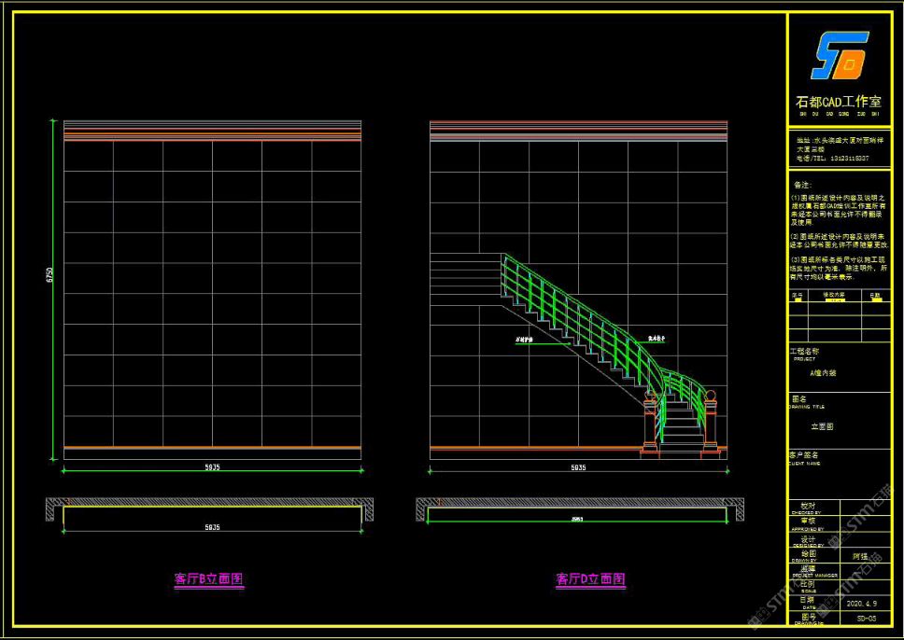
Task: Click the 阿强 drawn-by name cell
Action: (x=862, y=553)
